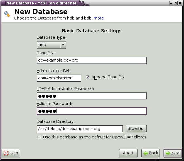This screenshot has width=184, height=161.
Task: Click the Administrator DN input field
Action: coord(59,78)
